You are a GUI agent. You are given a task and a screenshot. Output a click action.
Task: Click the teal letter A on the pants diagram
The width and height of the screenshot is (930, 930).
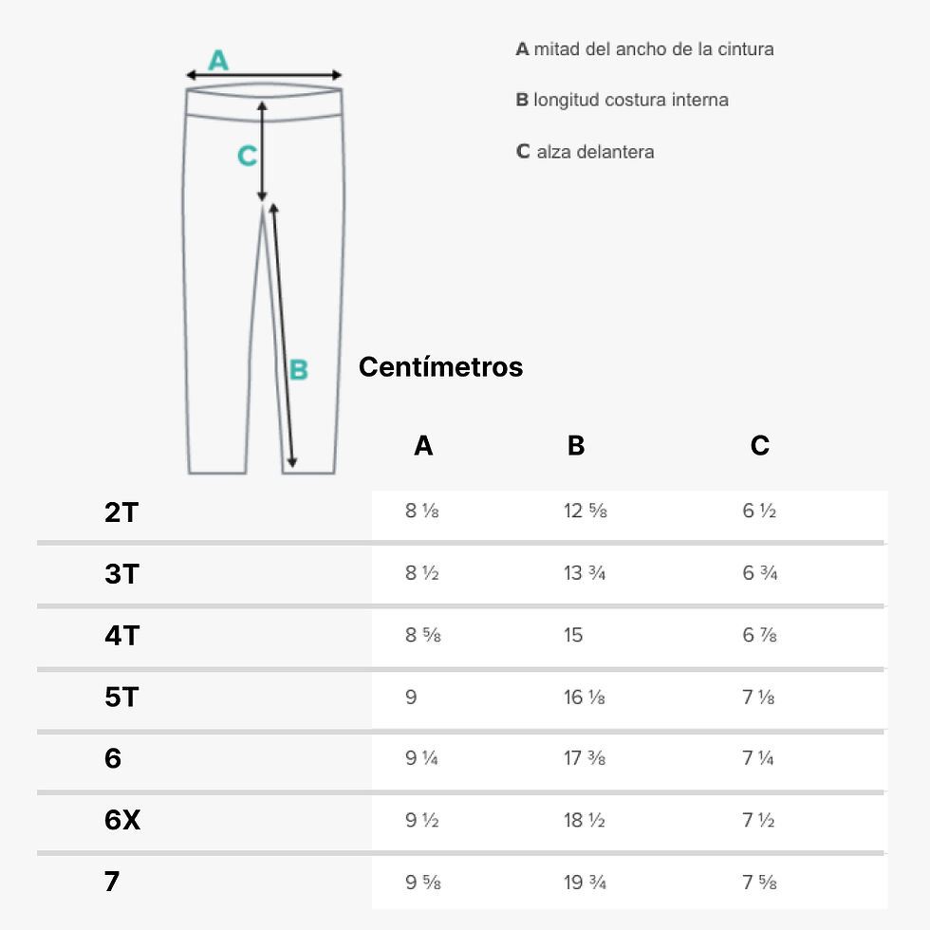218,60
